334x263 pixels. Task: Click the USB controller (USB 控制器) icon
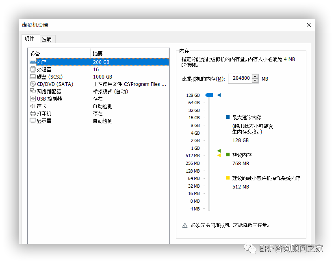click(x=33, y=99)
